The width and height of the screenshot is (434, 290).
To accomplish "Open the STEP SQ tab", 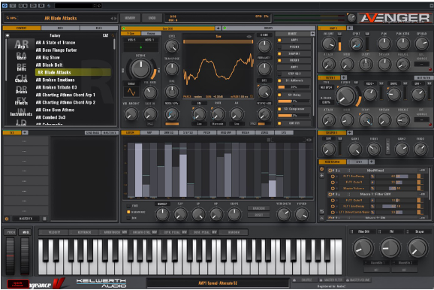I will tap(188, 133).
